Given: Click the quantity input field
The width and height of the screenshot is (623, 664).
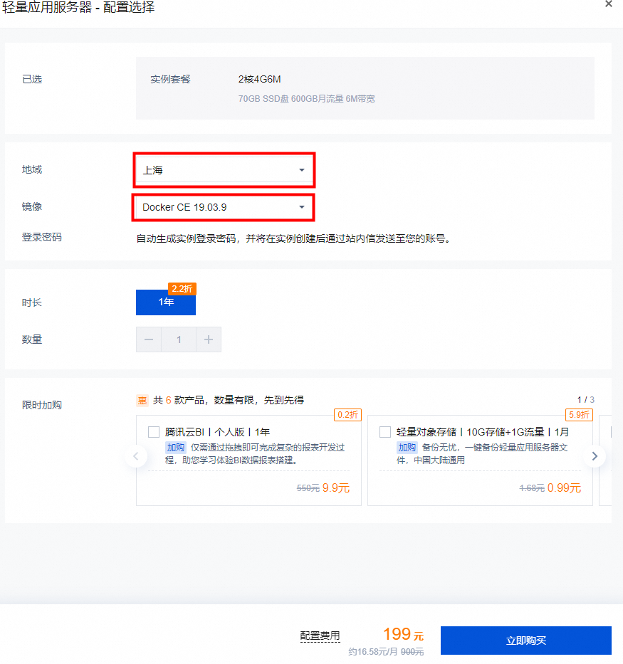Looking at the screenshot, I should [179, 339].
